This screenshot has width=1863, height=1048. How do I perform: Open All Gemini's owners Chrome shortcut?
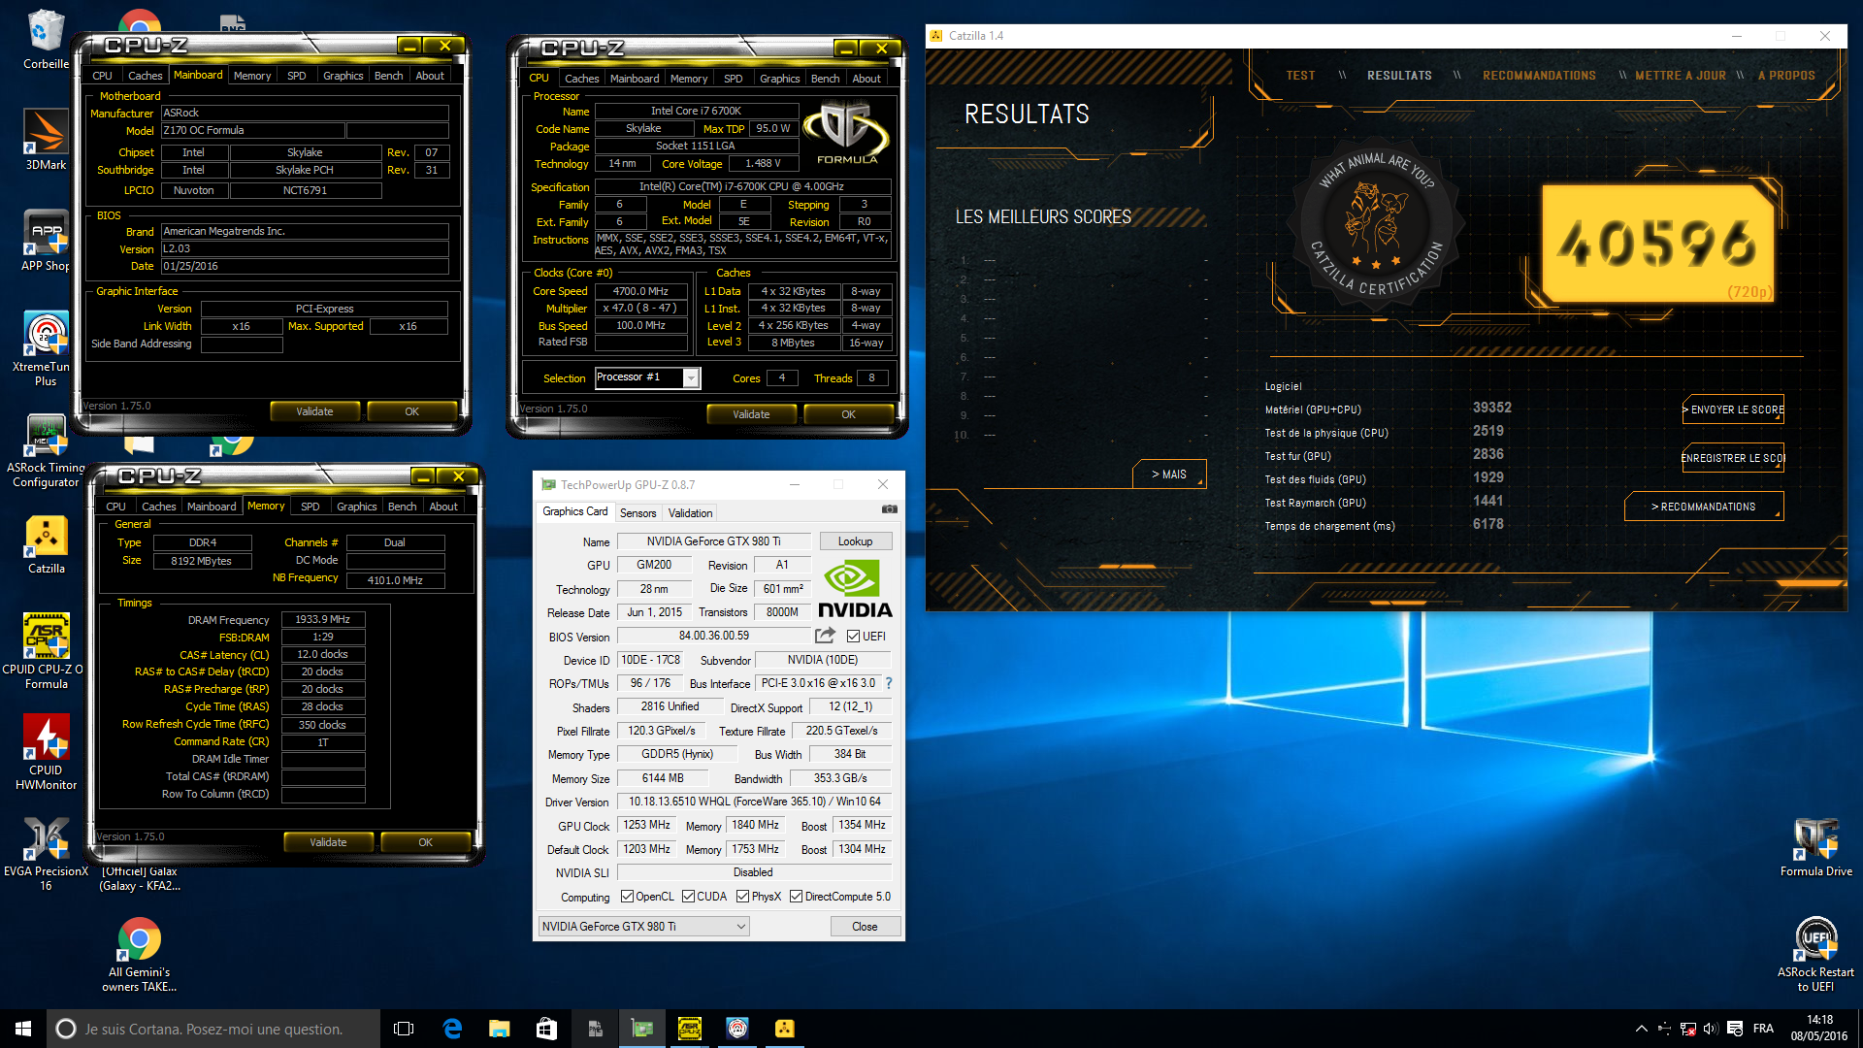pos(140,955)
